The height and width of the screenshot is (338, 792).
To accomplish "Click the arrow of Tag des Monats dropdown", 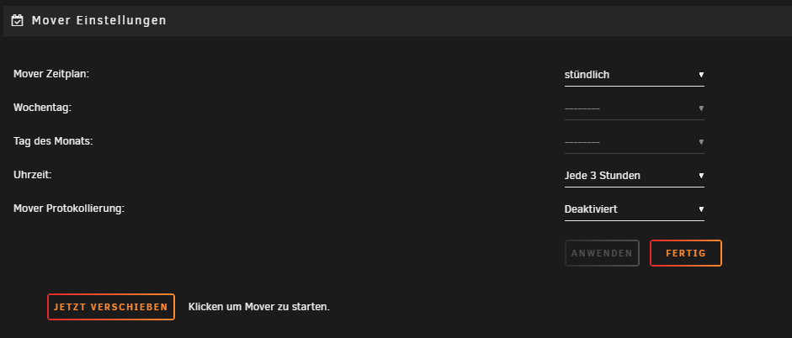I will coord(701,142).
